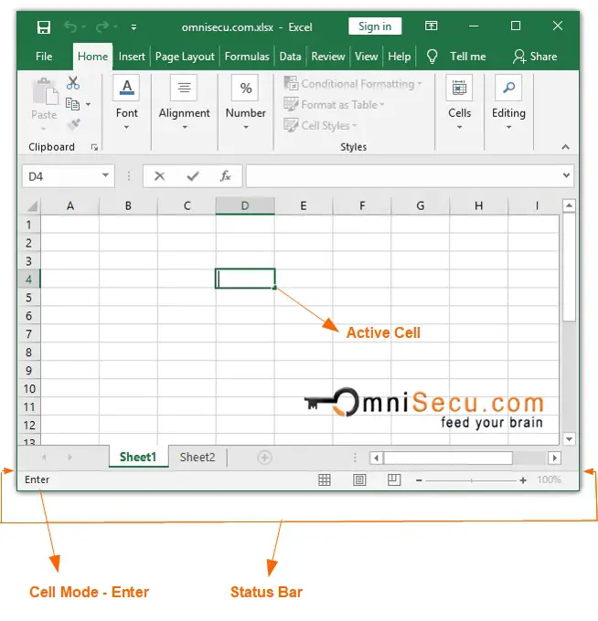Image resolution: width=598 pixels, height=621 pixels.
Task: Select row 4 header
Action: [x=29, y=279]
